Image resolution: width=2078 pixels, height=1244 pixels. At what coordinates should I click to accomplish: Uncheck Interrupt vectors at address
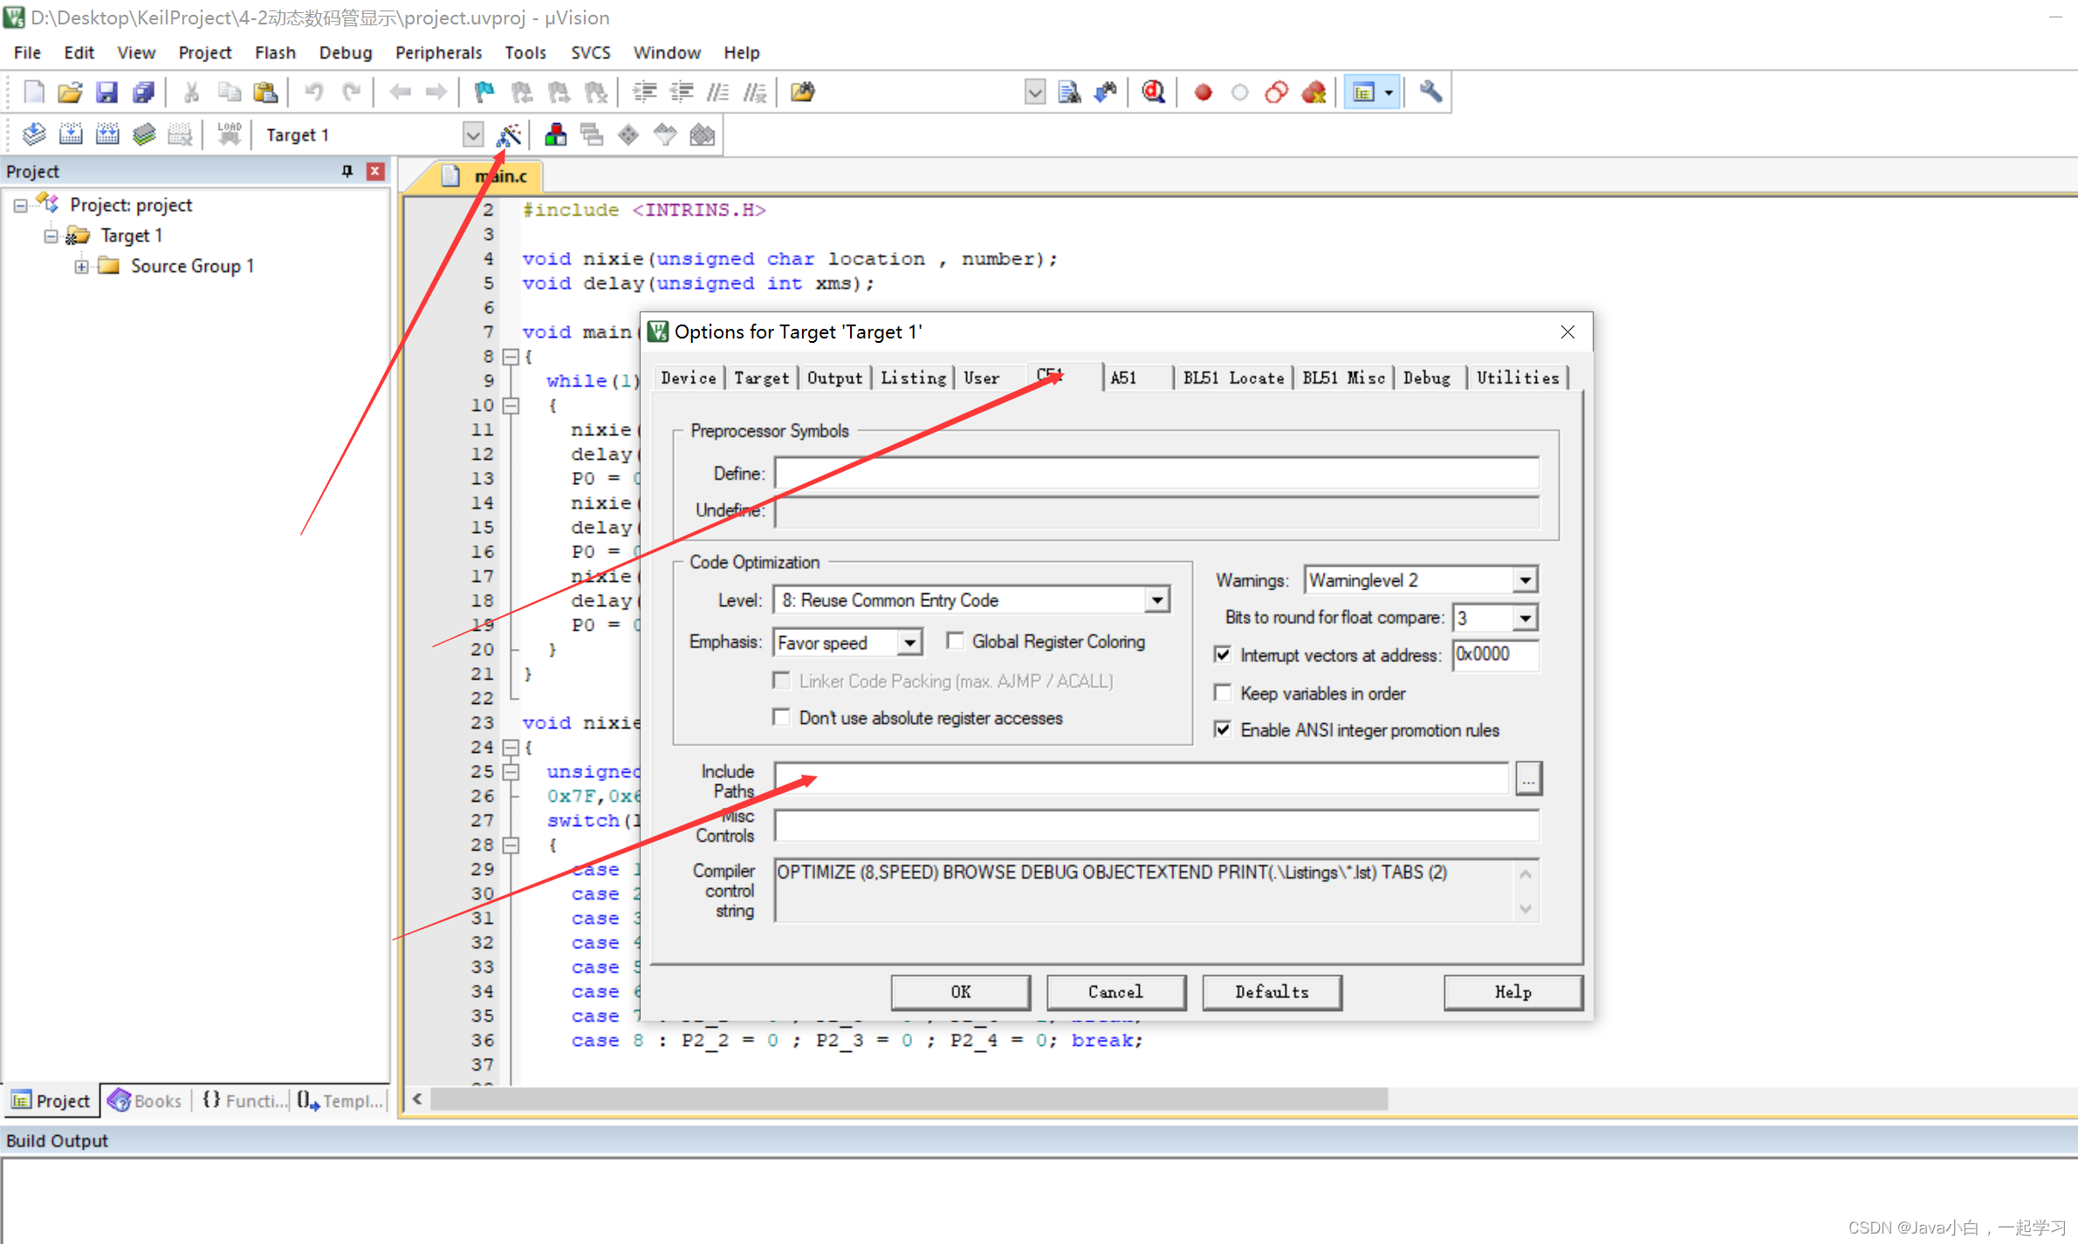click(x=1223, y=654)
